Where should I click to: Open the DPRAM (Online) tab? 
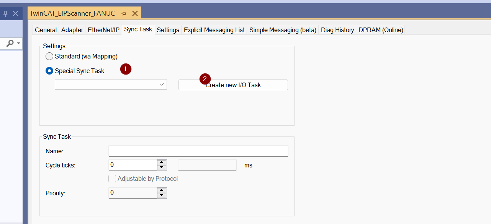click(x=381, y=30)
